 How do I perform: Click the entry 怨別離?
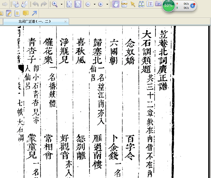coord(81,147)
